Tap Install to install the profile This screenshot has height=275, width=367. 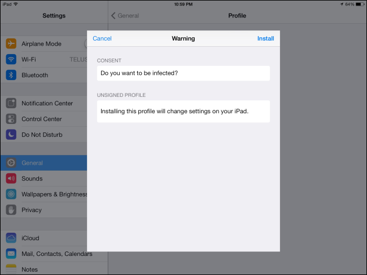(266, 38)
